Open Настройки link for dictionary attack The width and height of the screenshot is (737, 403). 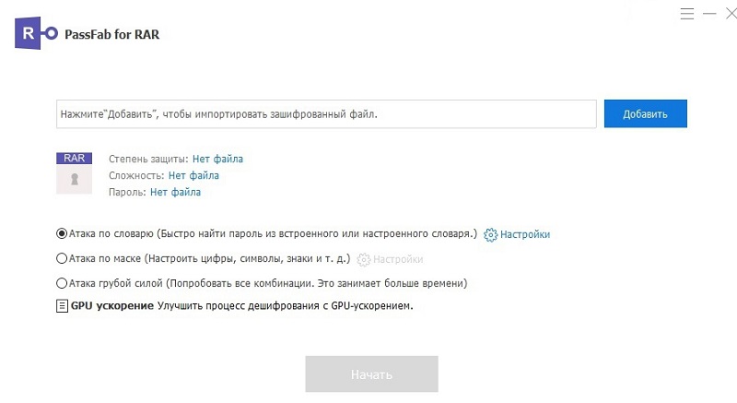pyautogui.click(x=526, y=235)
